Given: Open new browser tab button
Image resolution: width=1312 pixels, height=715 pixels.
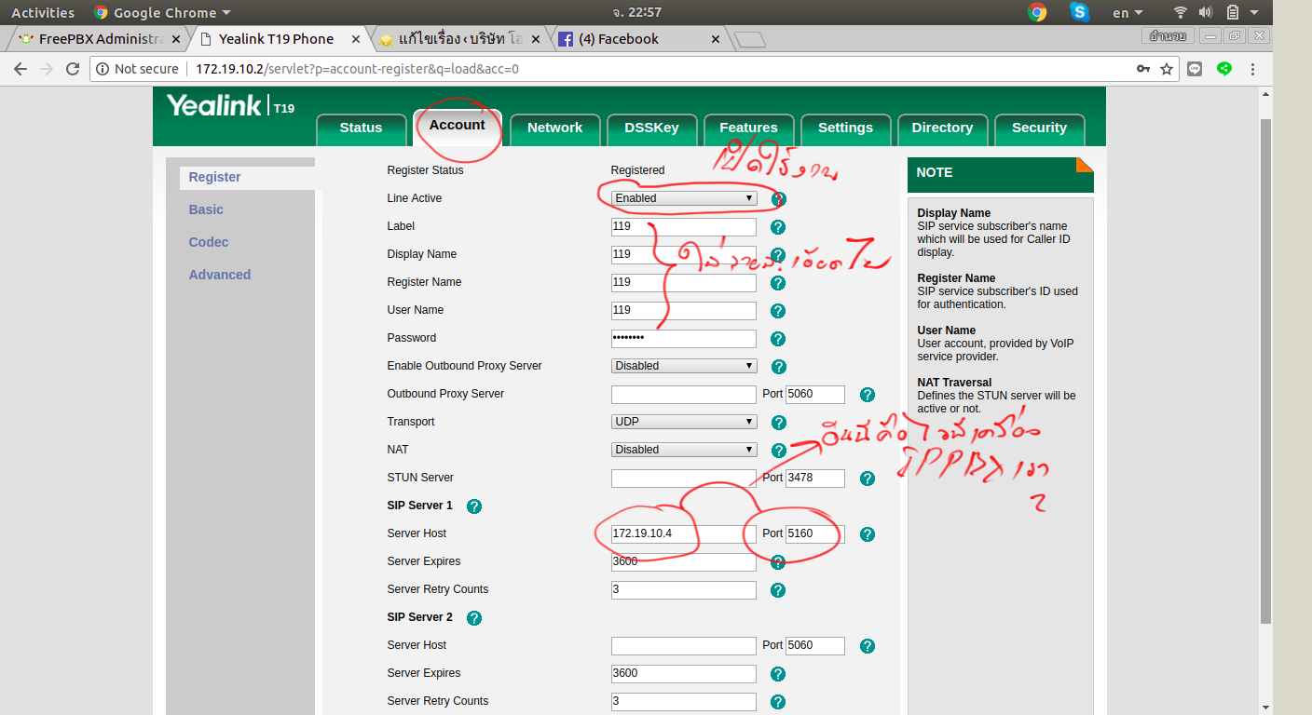Looking at the screenshot, I should (750, 39).
